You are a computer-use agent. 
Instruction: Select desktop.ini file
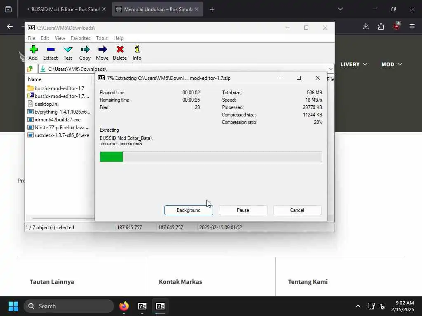point(43,104)
